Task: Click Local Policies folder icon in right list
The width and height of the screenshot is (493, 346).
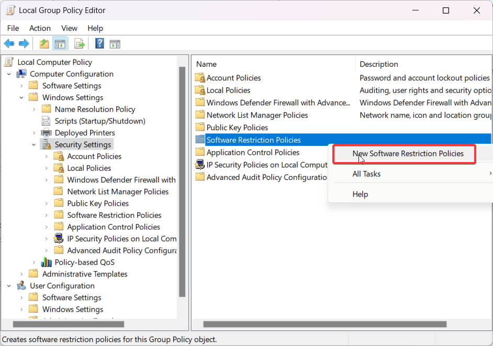Action: [200, 90]
